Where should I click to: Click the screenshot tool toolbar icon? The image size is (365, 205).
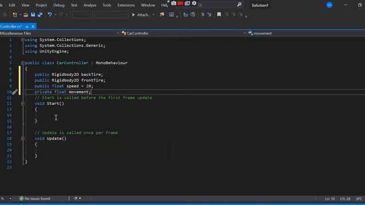pyautogui.click(x=172, y=15)
